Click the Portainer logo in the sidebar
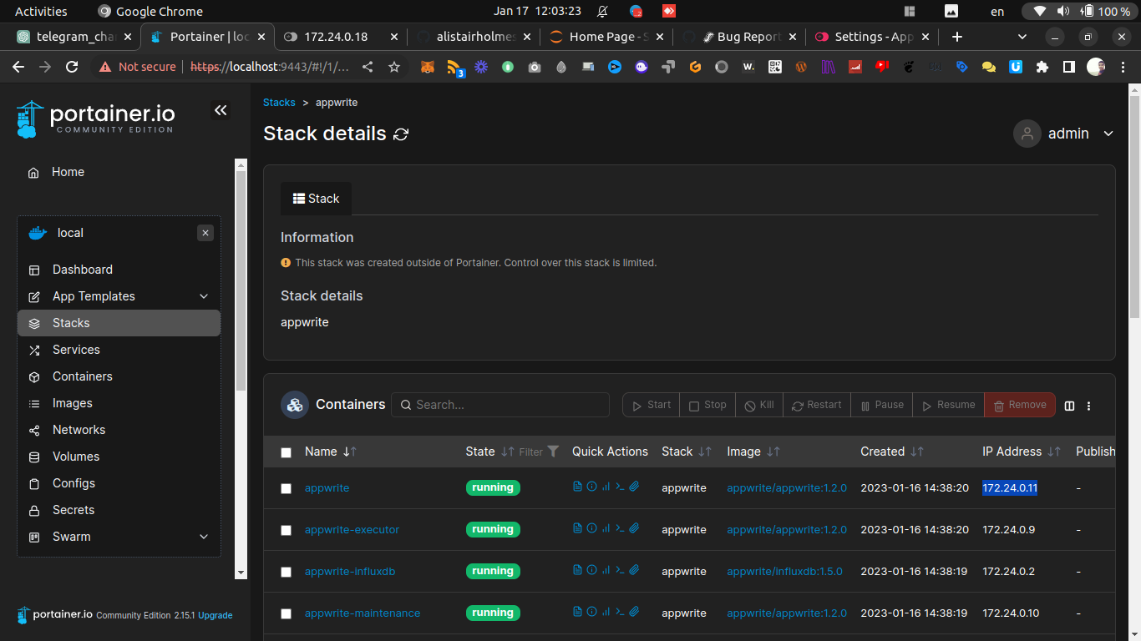1141x641 pixels. (x=94, y=117)
